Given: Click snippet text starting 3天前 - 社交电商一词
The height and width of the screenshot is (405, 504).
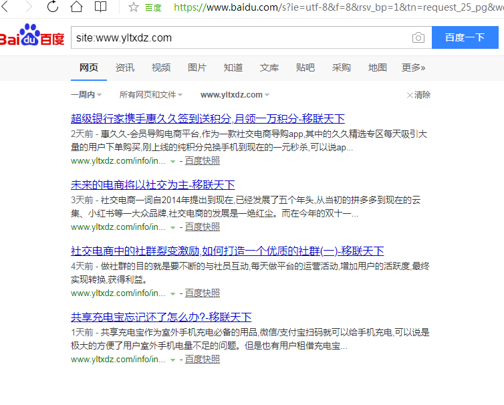Looking at the screenshot, I should [x=246, y=207].
